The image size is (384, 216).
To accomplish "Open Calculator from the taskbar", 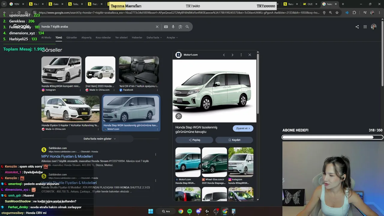I will (x=233, y=211).
